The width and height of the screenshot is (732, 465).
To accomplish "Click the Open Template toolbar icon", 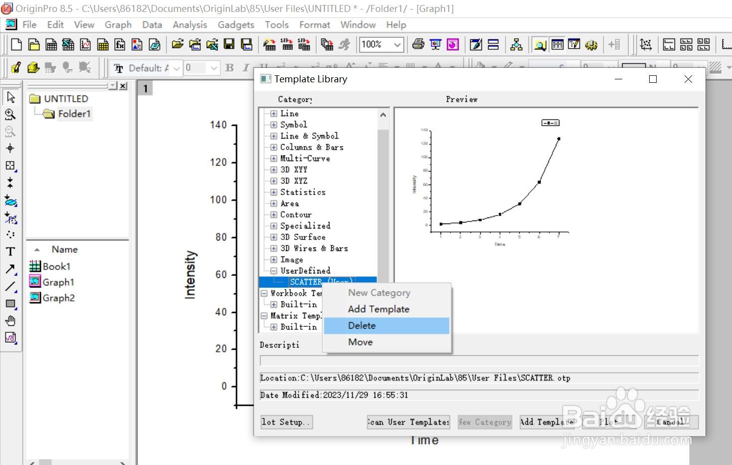I will coord(195,45).
